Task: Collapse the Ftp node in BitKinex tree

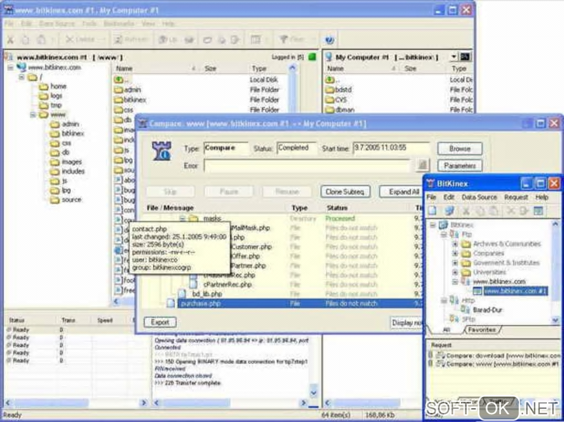Action: pos(444,234)
